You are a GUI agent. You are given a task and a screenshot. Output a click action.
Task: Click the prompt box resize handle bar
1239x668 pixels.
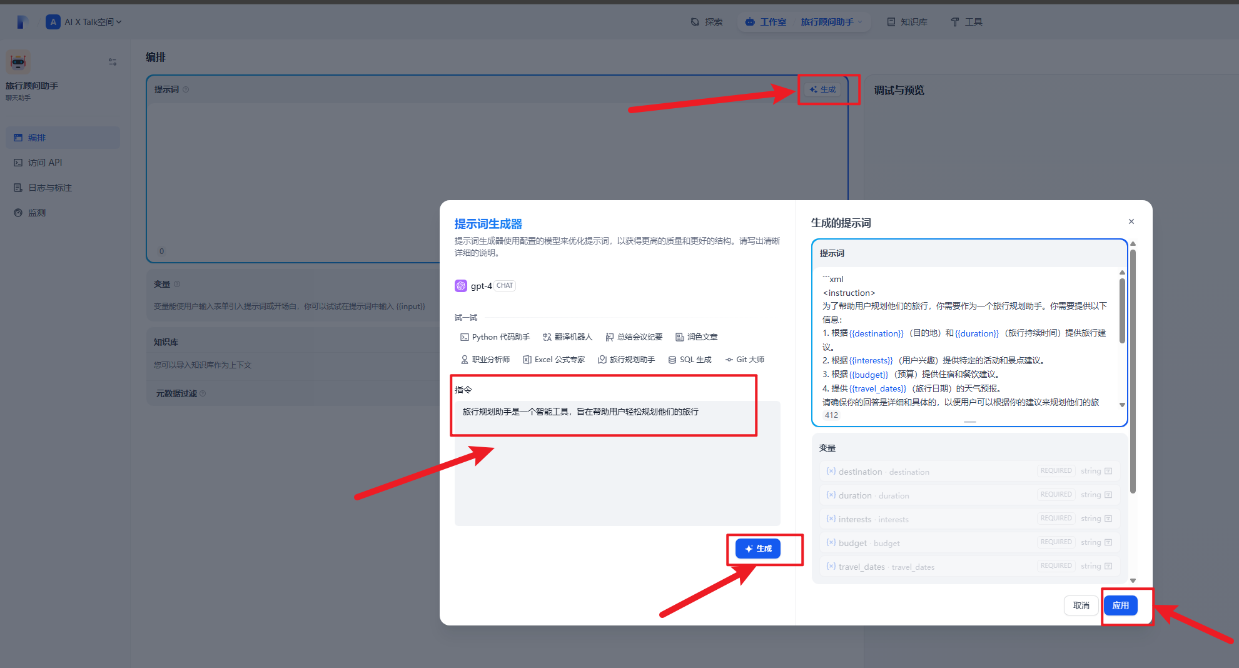pyautogui.click(x=970, y=422)
